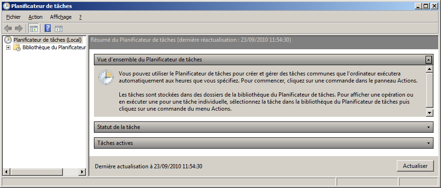The image size is (441, 188).
Task: Open the Action menu
Action: [x=35, y=17]
